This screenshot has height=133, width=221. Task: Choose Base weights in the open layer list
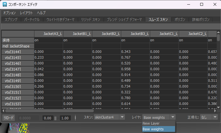(x=159, y=129)
